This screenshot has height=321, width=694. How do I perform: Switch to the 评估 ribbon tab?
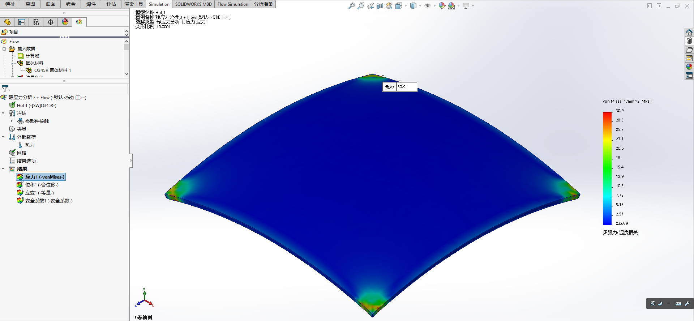point(111,4)
